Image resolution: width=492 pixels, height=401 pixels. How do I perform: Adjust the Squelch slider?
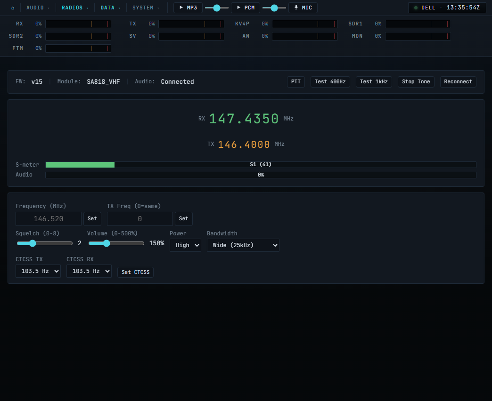[45, 243]
